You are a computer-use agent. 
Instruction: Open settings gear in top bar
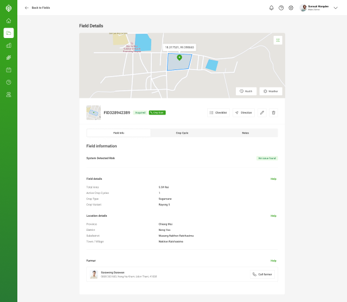pos(291,8)
